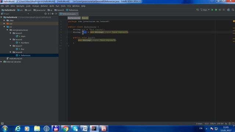Click the Action Center flag tray icon

pos(211,129)
